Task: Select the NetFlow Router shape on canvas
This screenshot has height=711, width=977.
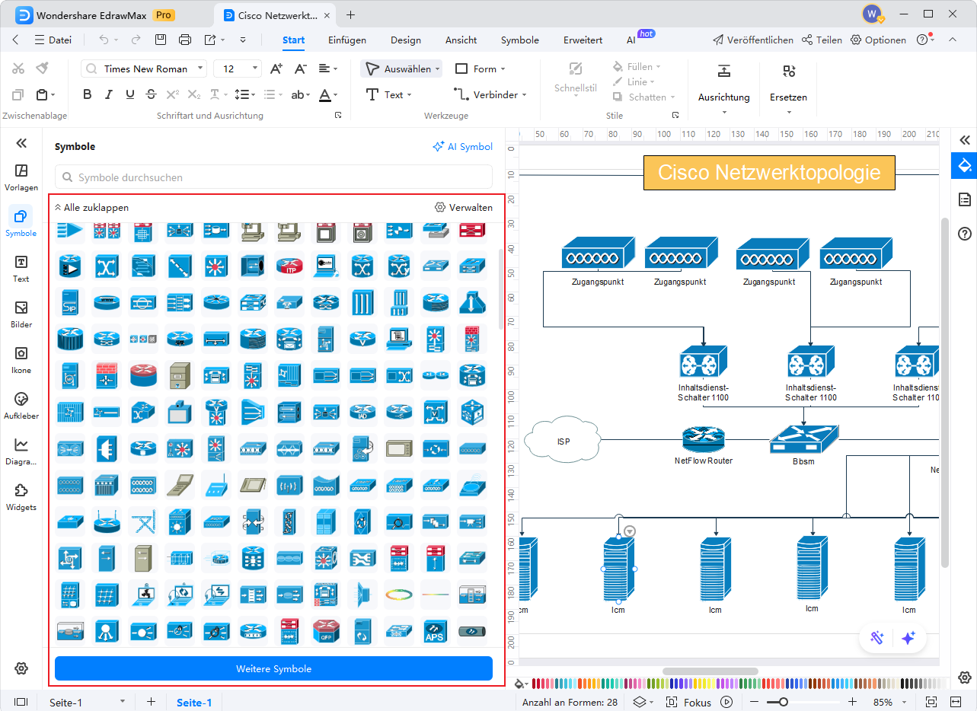Action: click(703, 438)
